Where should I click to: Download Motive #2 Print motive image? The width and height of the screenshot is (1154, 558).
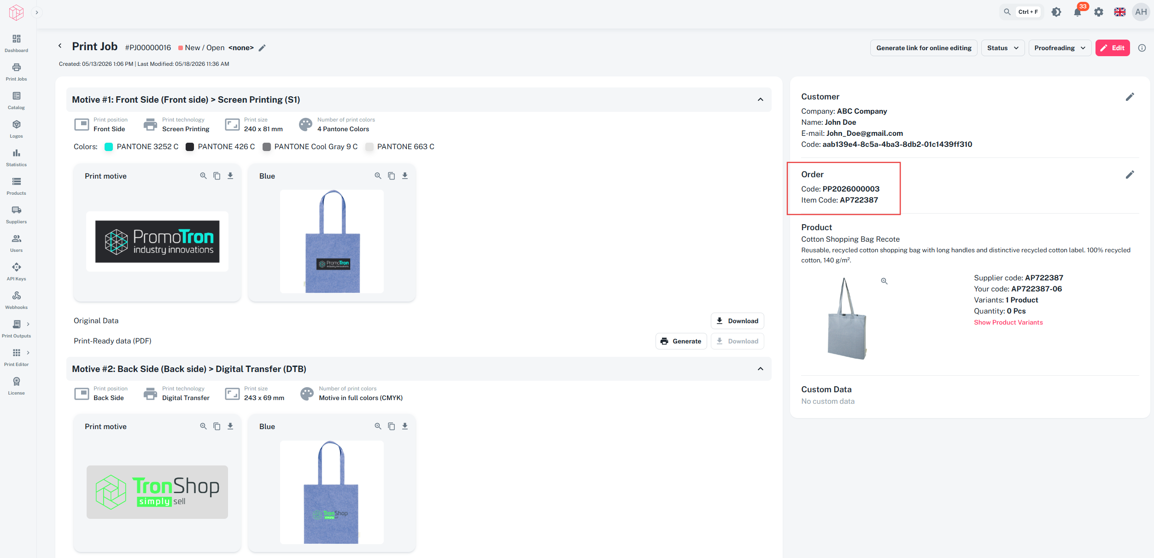point(230,426)
